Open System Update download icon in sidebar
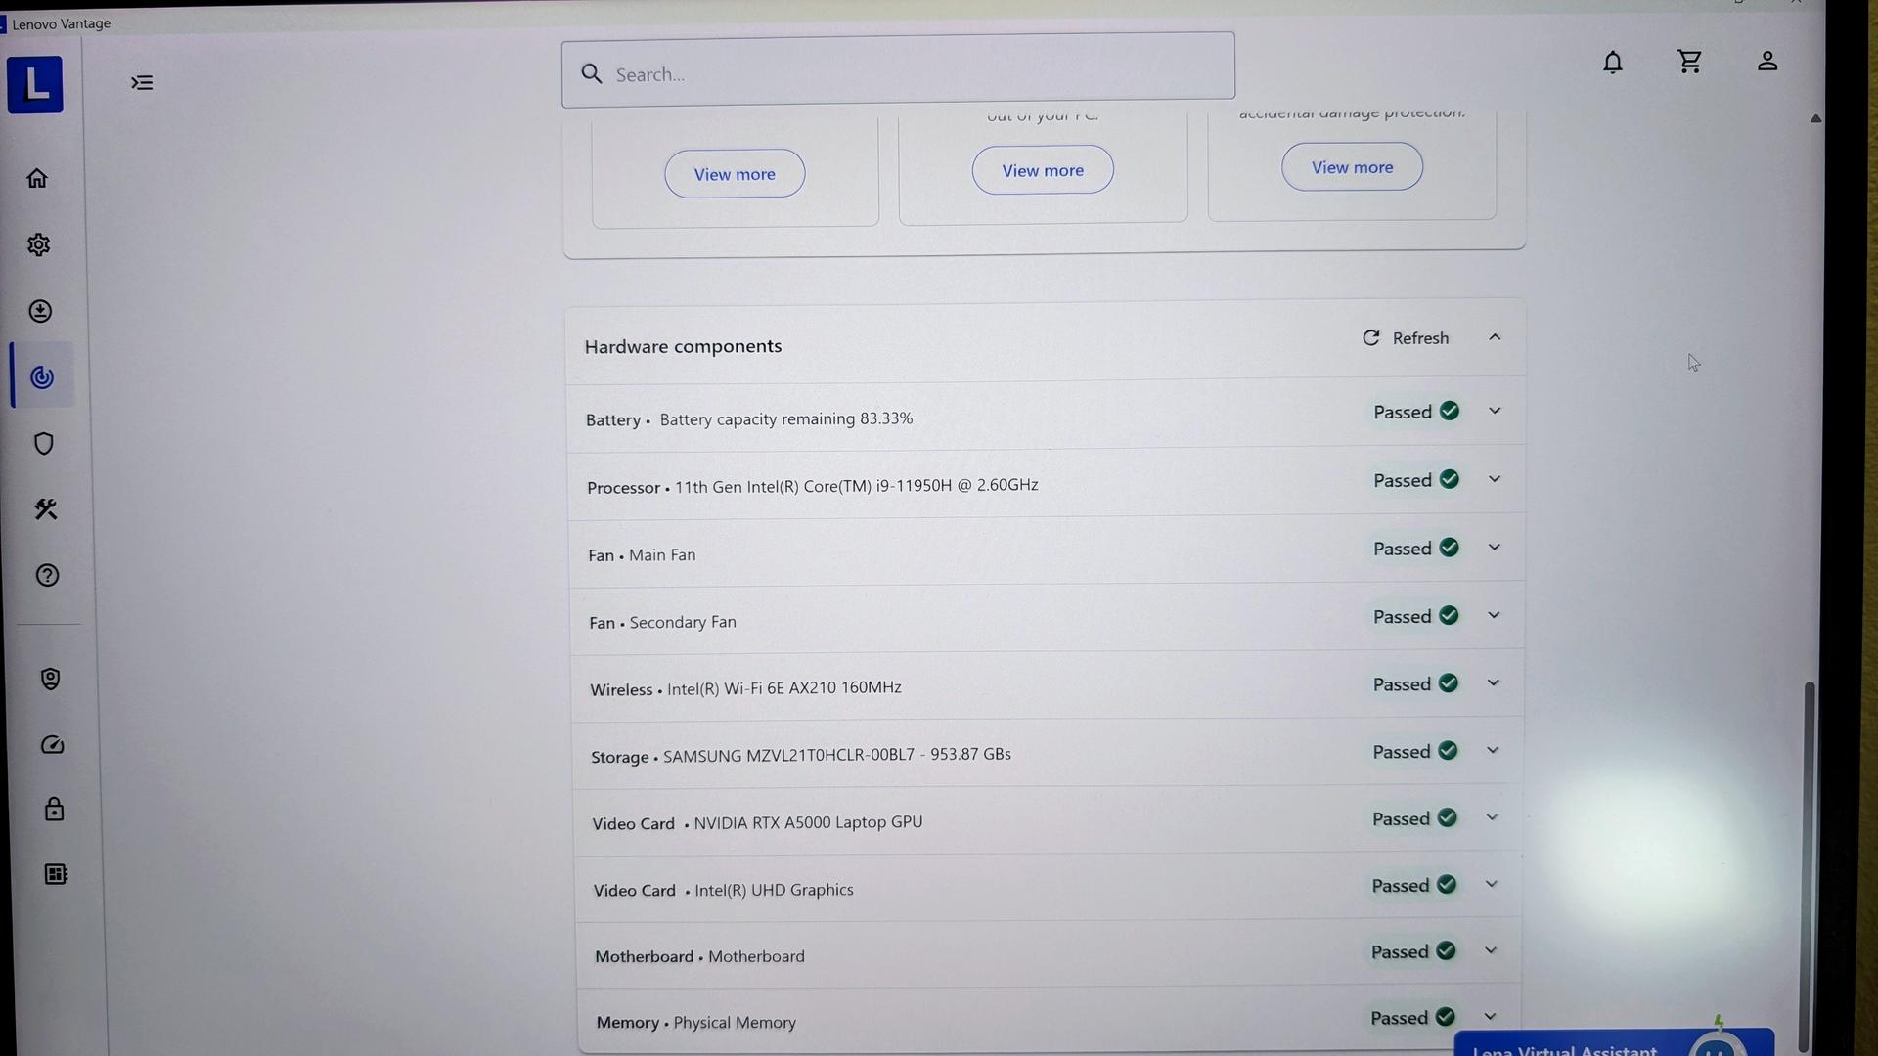 (x=40, y=311)
